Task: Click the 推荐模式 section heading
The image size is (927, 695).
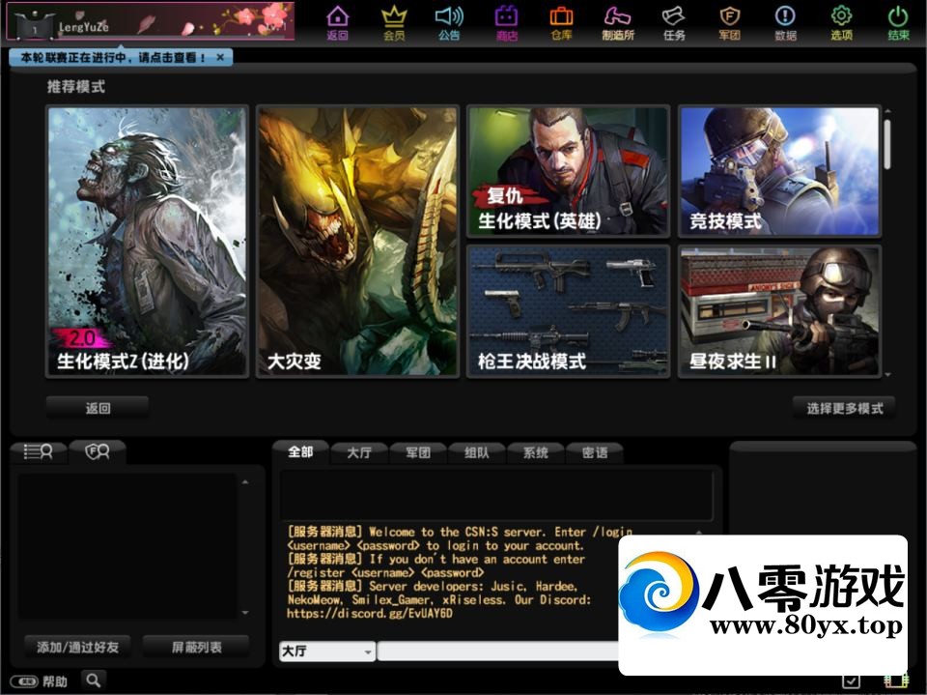Action: pyautogui.click(x=76, y=87)
